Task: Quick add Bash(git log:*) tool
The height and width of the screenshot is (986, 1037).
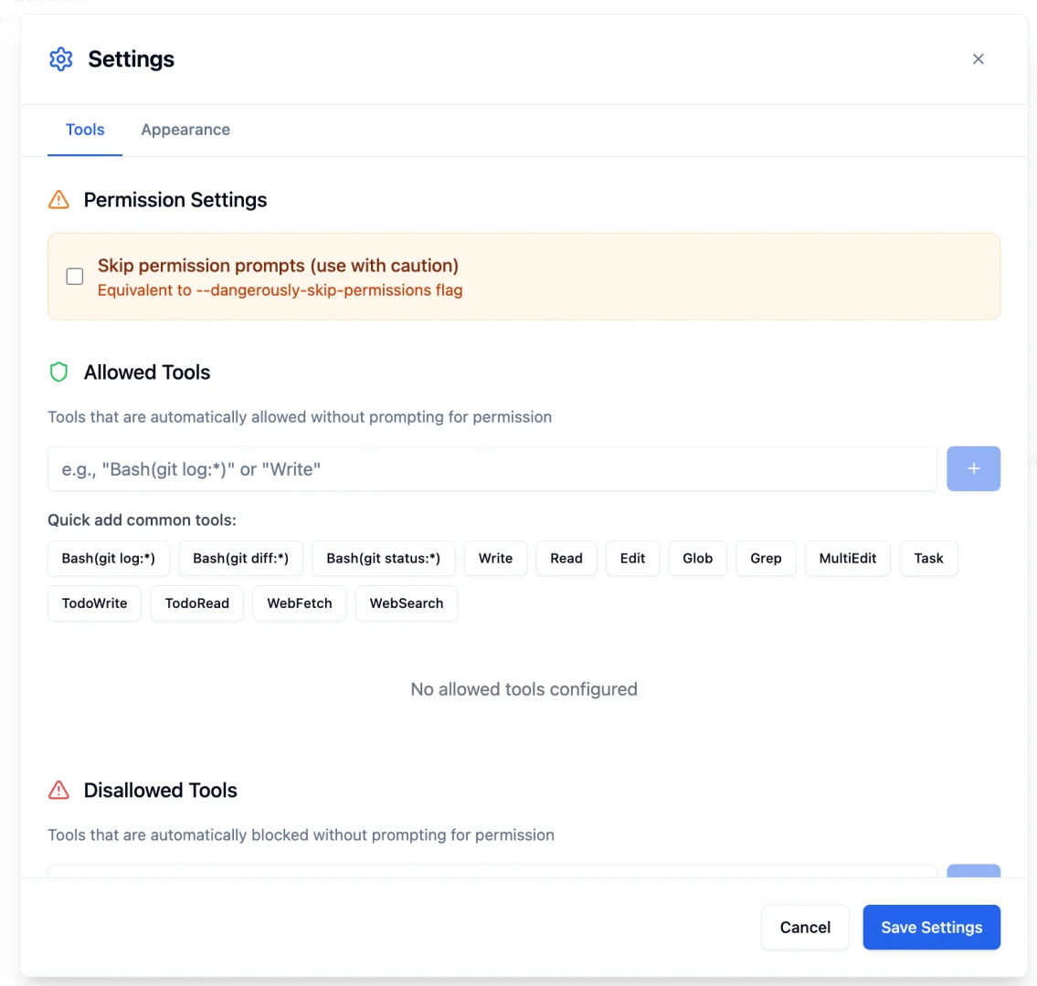Action: click(108, 559)
